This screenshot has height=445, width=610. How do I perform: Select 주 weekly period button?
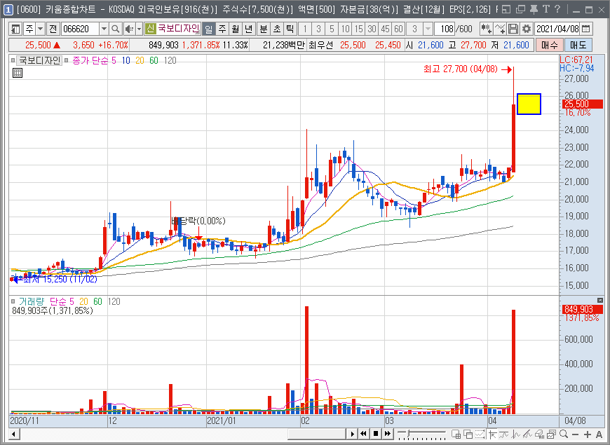(x=222, y=29)
